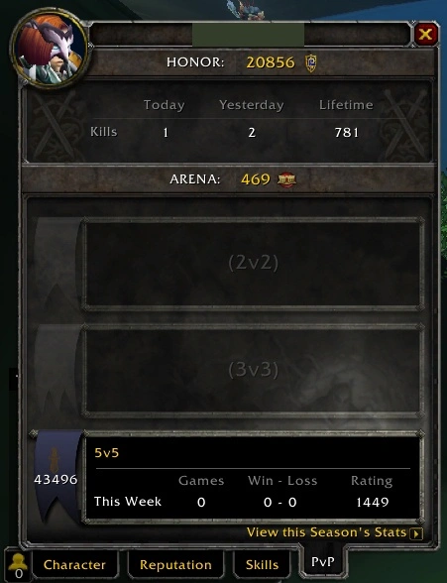Image resolution: width=447 pixels, height=583 pixels.
Task: Click the character portrait icon
Action: [x=49, y=48]
